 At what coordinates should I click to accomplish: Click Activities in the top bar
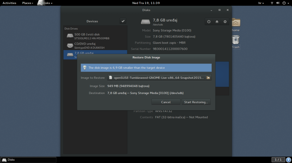coord(9,3)
